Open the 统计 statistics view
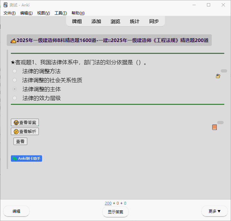This screenshot has width=231, height=221. coord(135,21)
